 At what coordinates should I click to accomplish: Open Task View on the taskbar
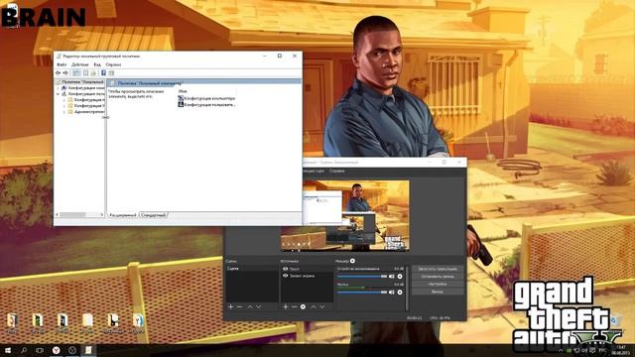tap(40, 350)
